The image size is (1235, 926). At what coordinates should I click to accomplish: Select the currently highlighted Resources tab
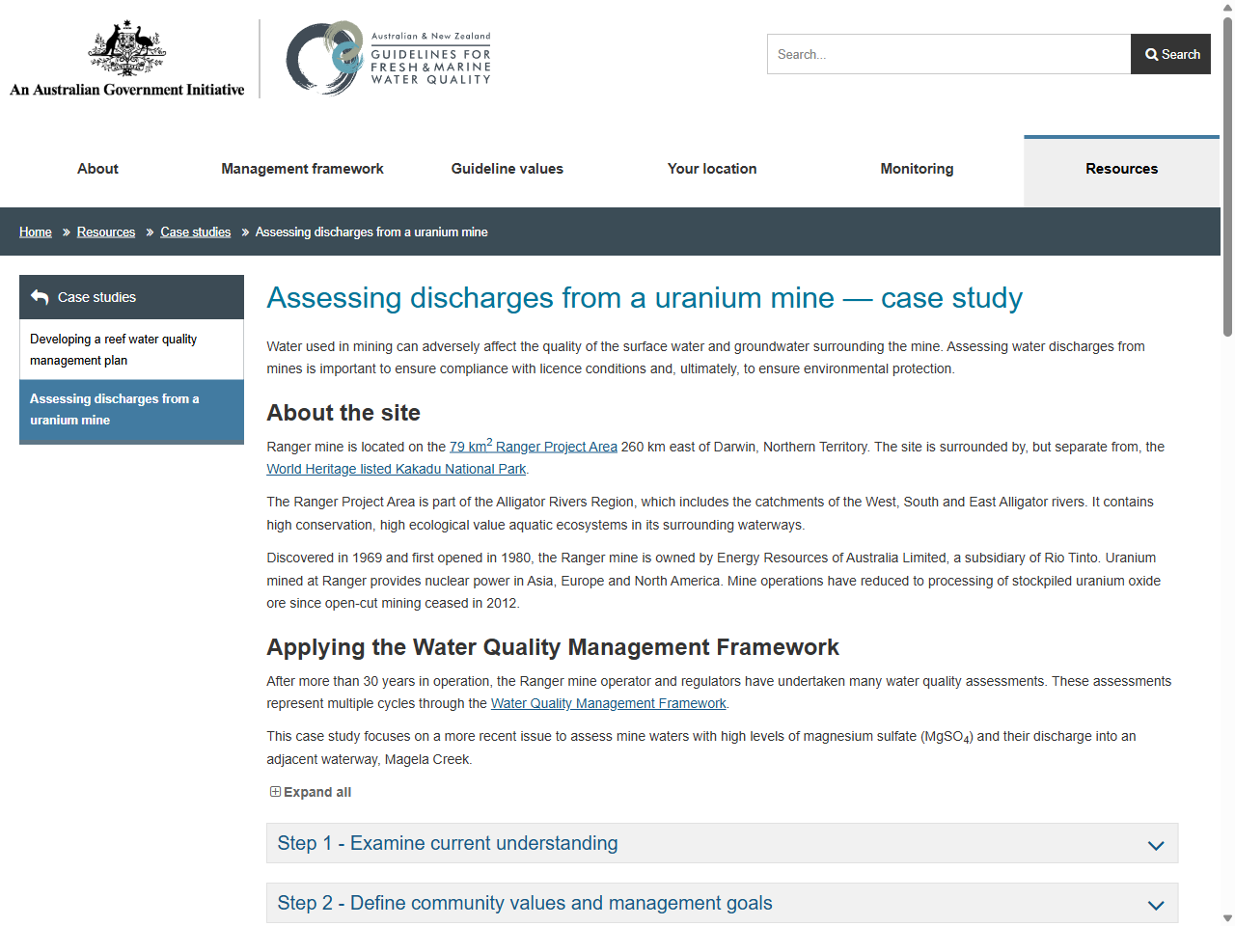[1121, 169]
